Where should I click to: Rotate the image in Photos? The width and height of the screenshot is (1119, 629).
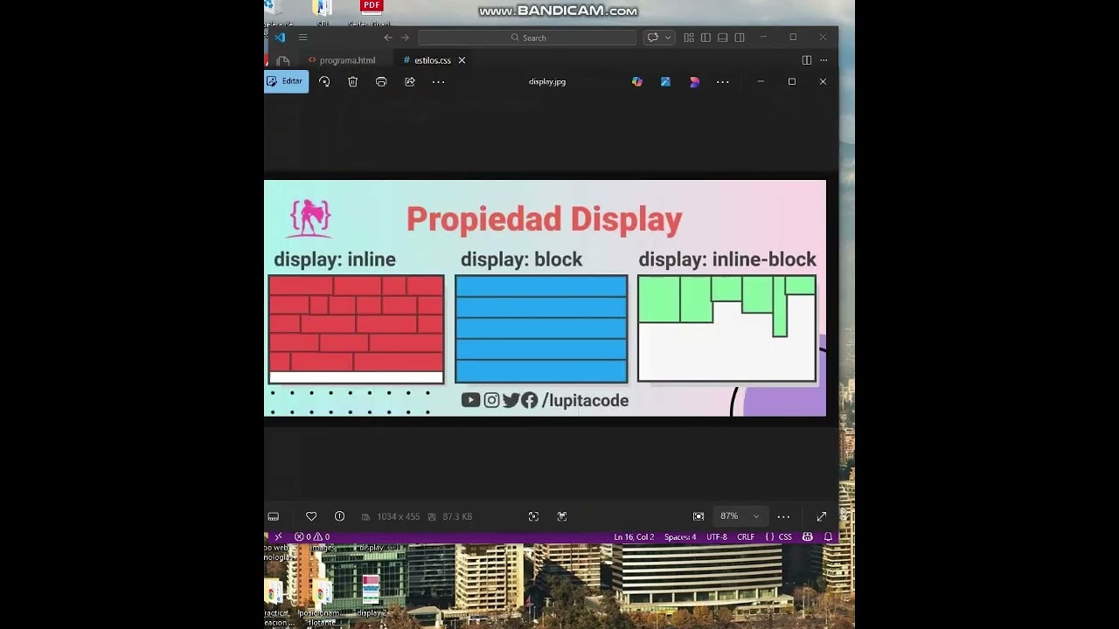click(x=324, y=81)
